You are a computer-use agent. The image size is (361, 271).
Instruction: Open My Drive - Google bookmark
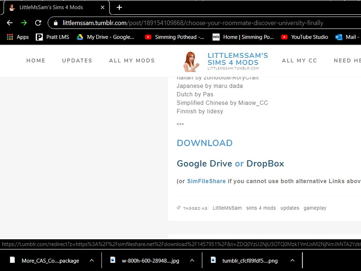(x=105, y=37)
